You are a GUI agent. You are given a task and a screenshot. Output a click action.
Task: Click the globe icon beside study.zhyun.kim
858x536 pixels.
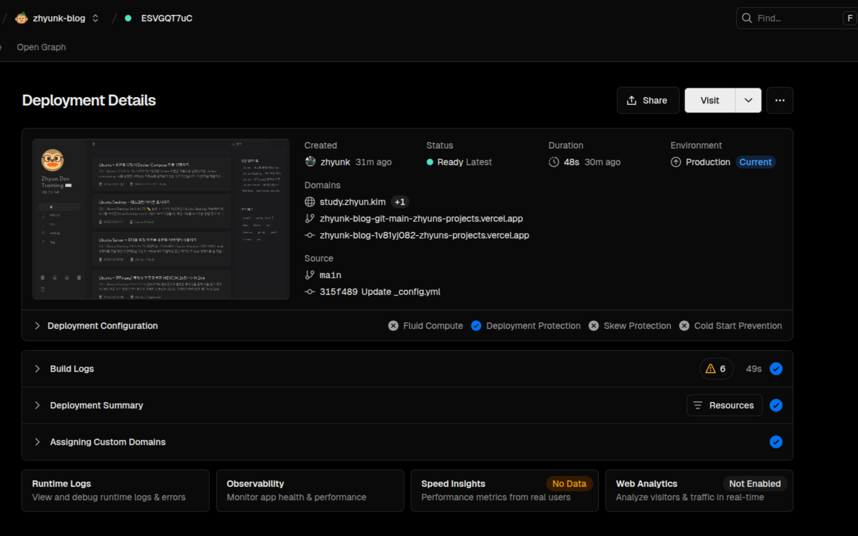(x=310, y=202)
